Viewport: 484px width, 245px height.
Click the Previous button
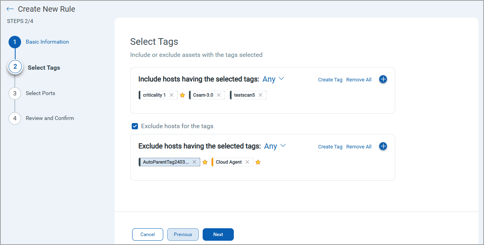pos(183,234)
